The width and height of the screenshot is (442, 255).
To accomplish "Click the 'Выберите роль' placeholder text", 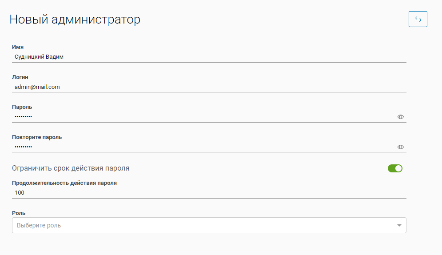I will [39, 225].
